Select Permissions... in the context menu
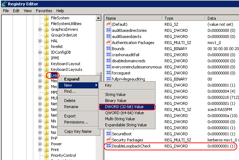The width and height of the screenshot is (239, 160). (x=76, y=122)
